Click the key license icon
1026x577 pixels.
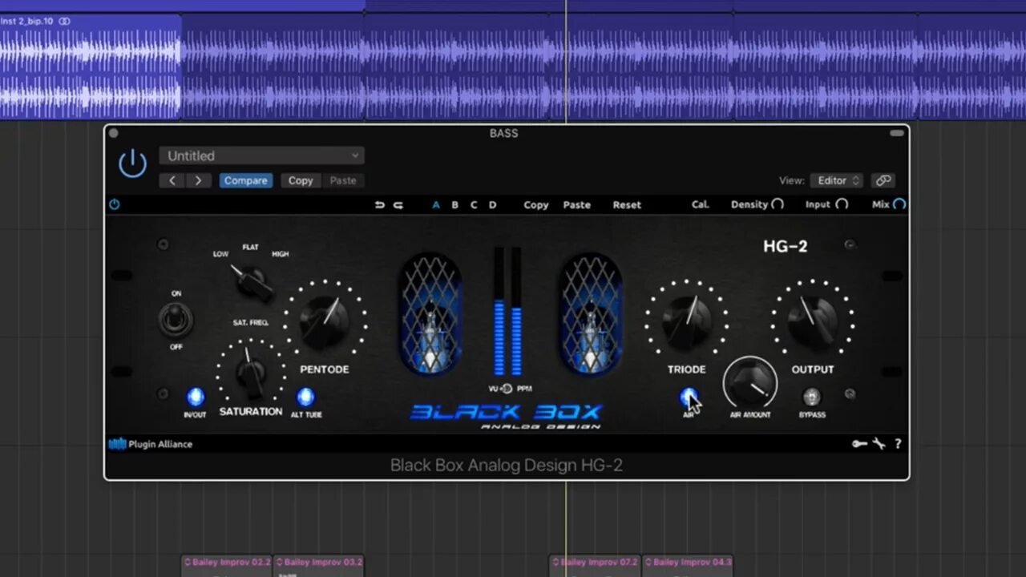coord(859,444)
